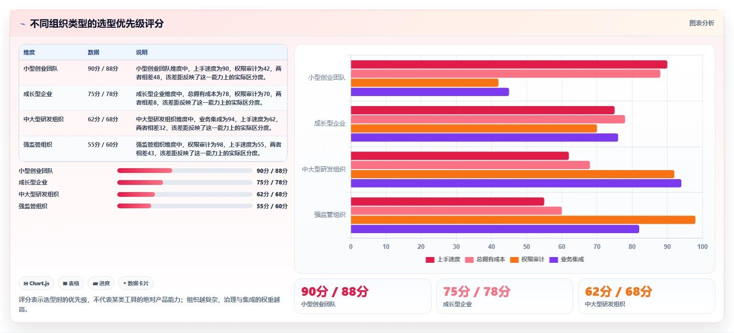Viewport: 734px width, 333px height.
Task: Click the 中大型研发组织 chart axis label
Action: click(324, 169)
